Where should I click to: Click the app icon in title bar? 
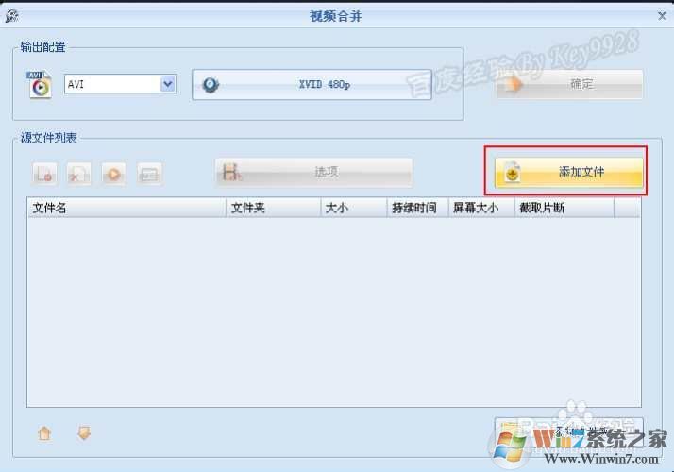click(12, 16)
